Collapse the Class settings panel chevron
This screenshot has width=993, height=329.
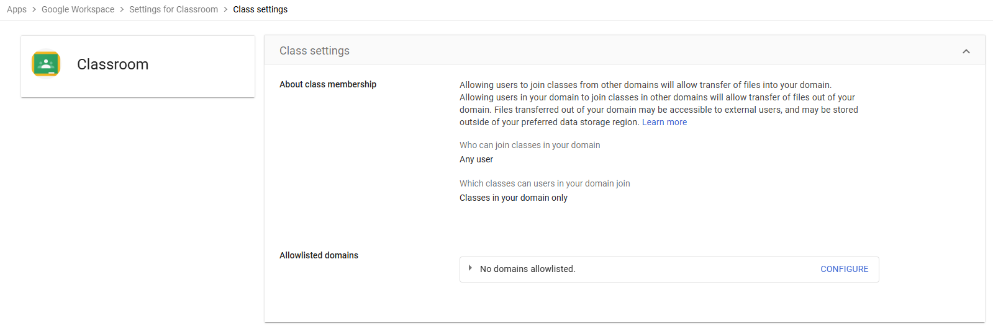tap(966, 51)
